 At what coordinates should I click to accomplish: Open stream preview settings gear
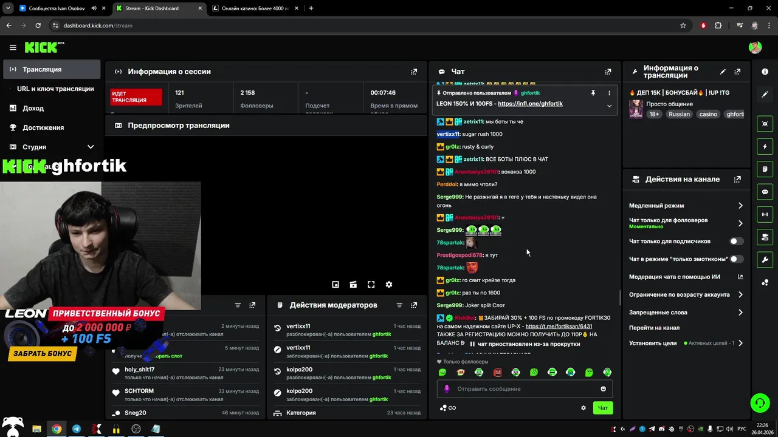389,285
